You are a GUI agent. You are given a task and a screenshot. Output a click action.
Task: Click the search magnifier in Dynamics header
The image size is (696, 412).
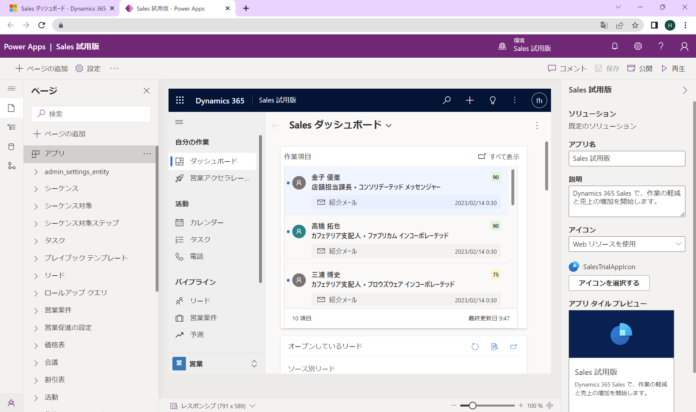(x=447, y=100)
